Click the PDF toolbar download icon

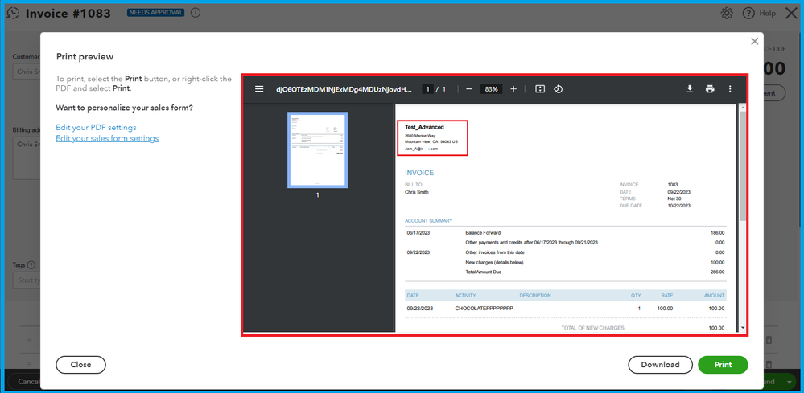[690, 89]
